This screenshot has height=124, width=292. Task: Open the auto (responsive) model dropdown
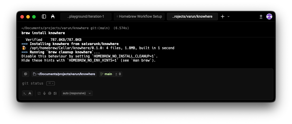tap(77, 93)
